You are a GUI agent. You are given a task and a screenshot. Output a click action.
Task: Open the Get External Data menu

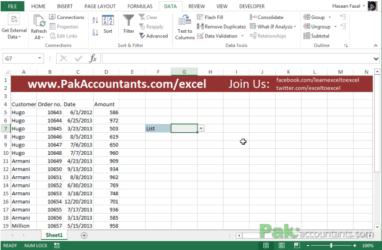coord(14,27)
